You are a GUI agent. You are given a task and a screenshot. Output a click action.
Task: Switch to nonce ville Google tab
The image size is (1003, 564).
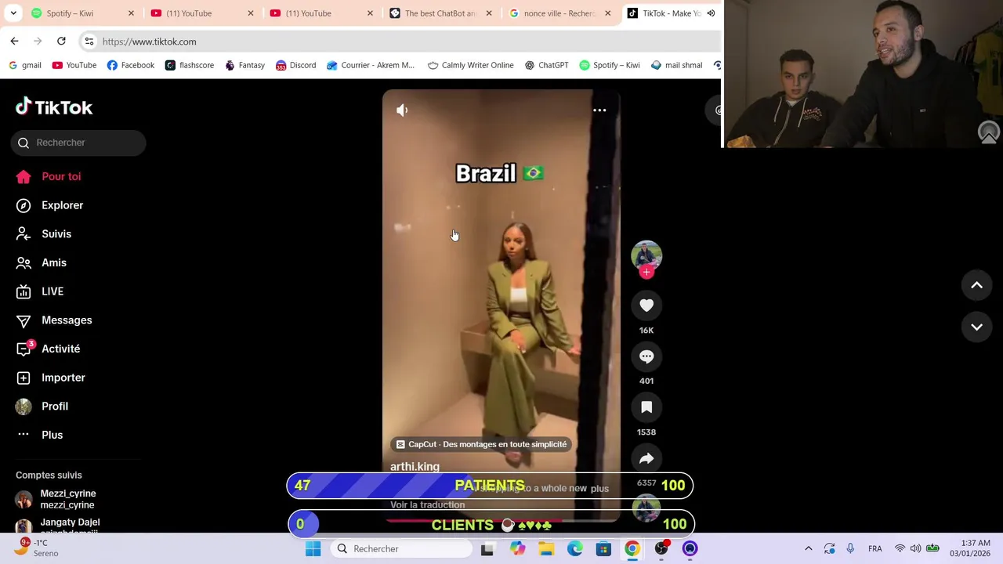[x=559, y=13]
